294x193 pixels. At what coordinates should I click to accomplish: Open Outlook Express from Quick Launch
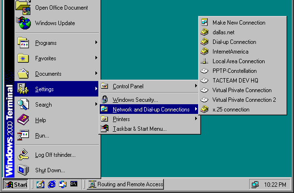pos(63,184)
